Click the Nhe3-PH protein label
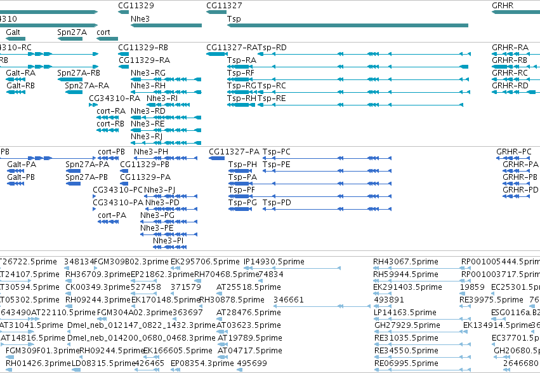 pyautogui.click(x=151, y=152)
